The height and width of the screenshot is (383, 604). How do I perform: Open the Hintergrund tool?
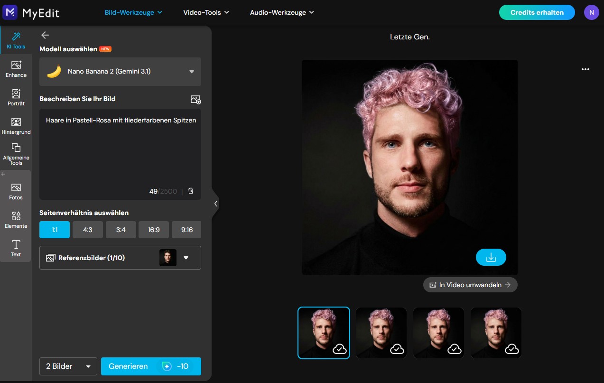click(x=16, y=126)
